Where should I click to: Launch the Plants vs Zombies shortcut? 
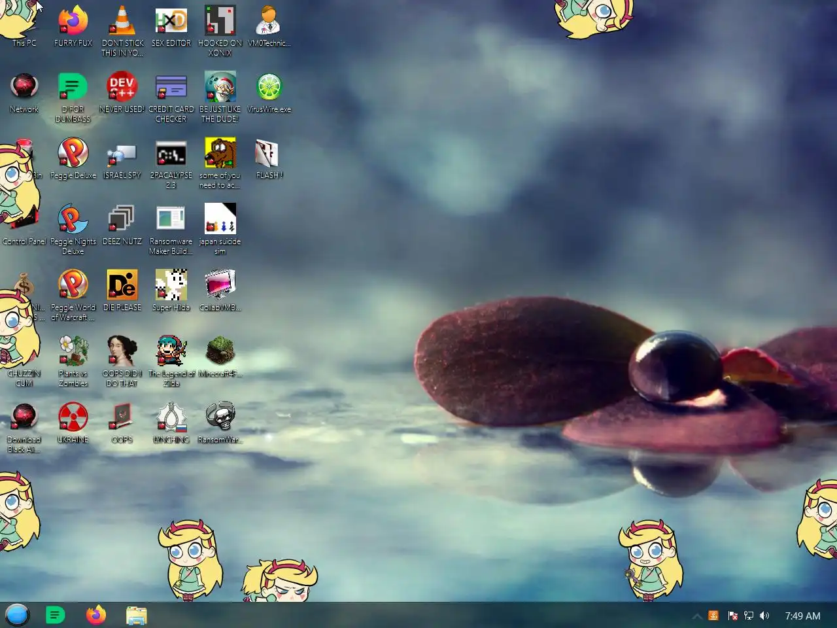coord(73,351)
